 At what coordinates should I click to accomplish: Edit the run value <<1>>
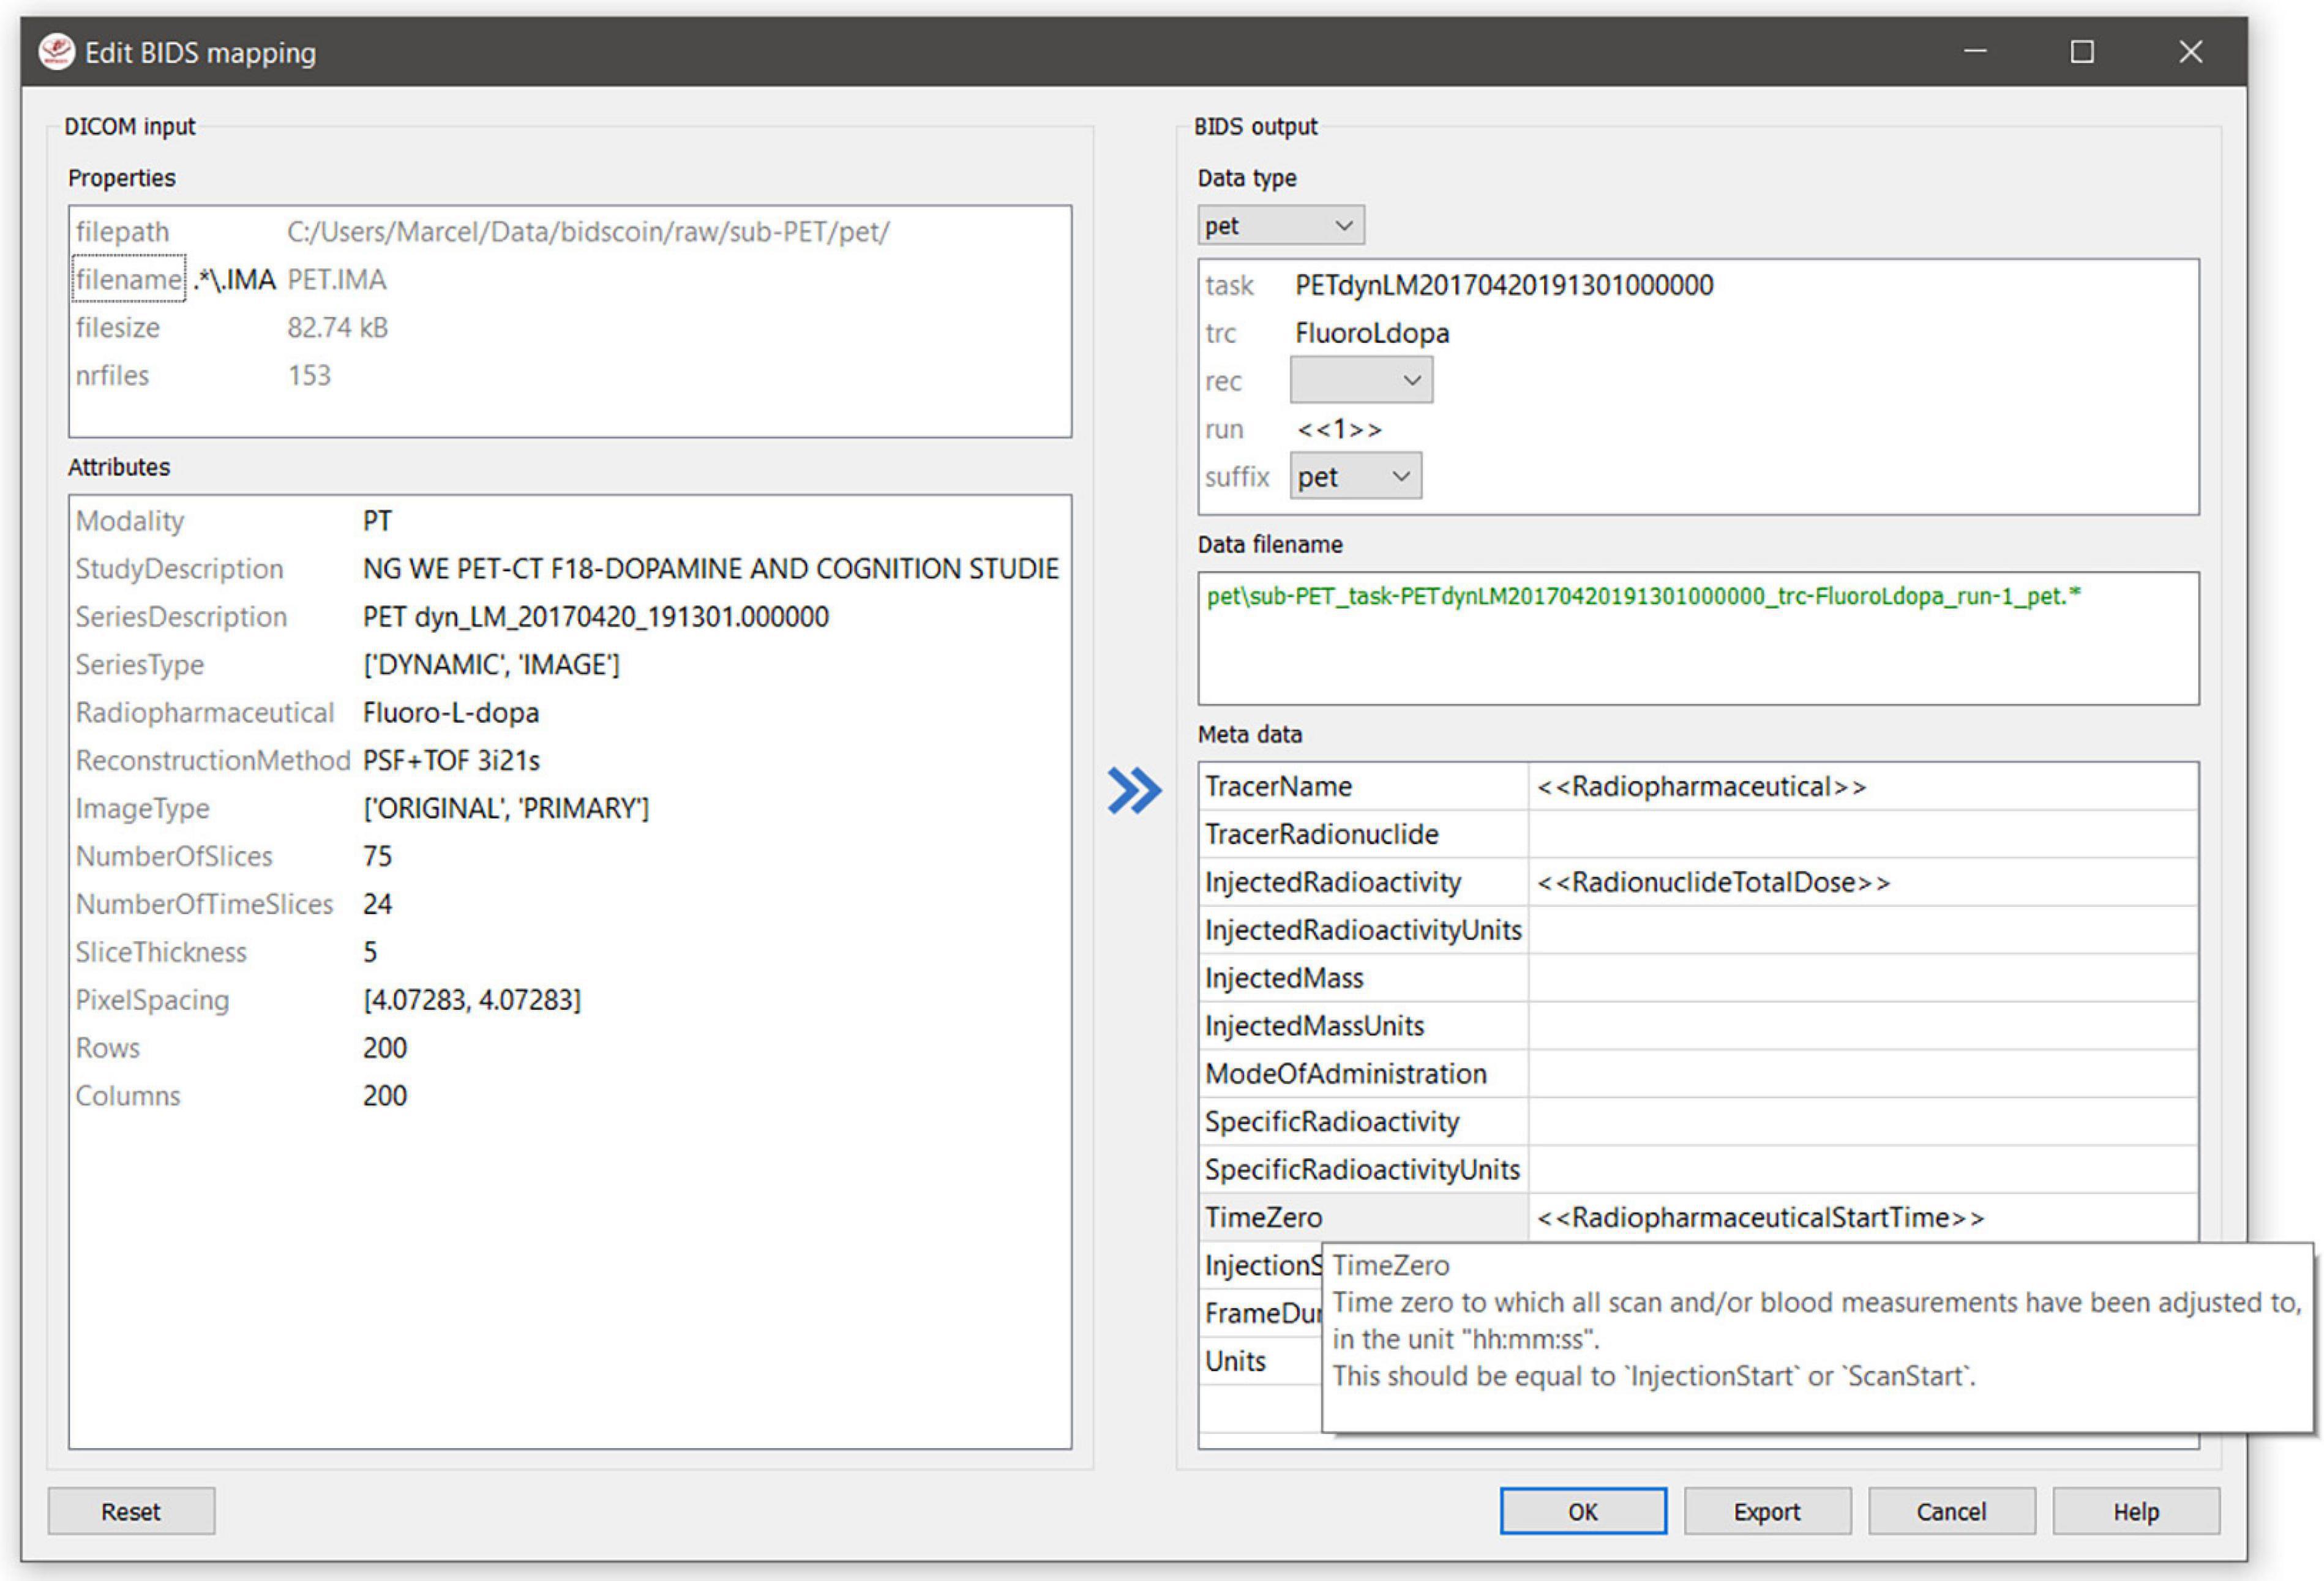1340,429
